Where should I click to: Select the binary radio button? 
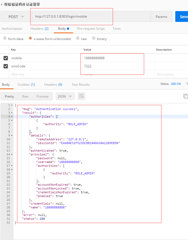(x=94, y=38)
